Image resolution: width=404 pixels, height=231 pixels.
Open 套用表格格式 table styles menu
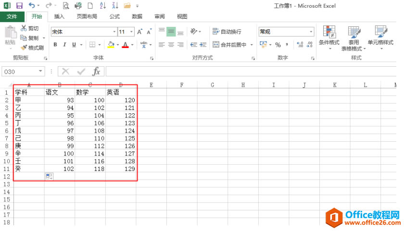(354, 38)
